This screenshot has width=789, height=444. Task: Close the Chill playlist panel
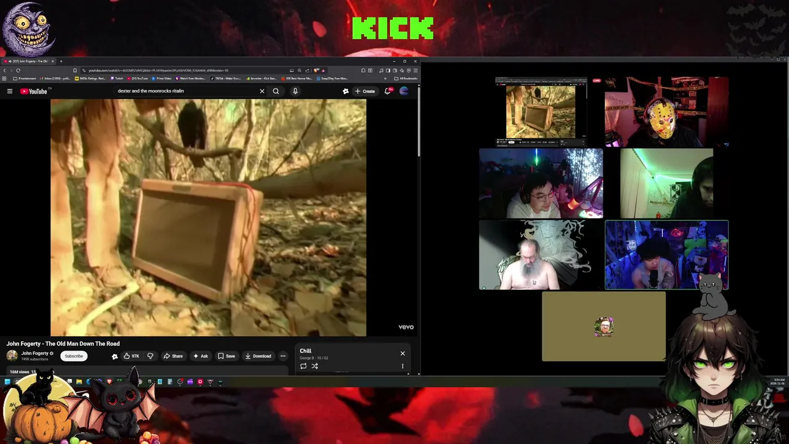pyautogui.click(x=403, y=353)
